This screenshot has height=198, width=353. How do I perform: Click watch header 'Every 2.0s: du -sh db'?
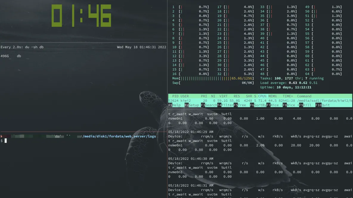tap(22, 47)
